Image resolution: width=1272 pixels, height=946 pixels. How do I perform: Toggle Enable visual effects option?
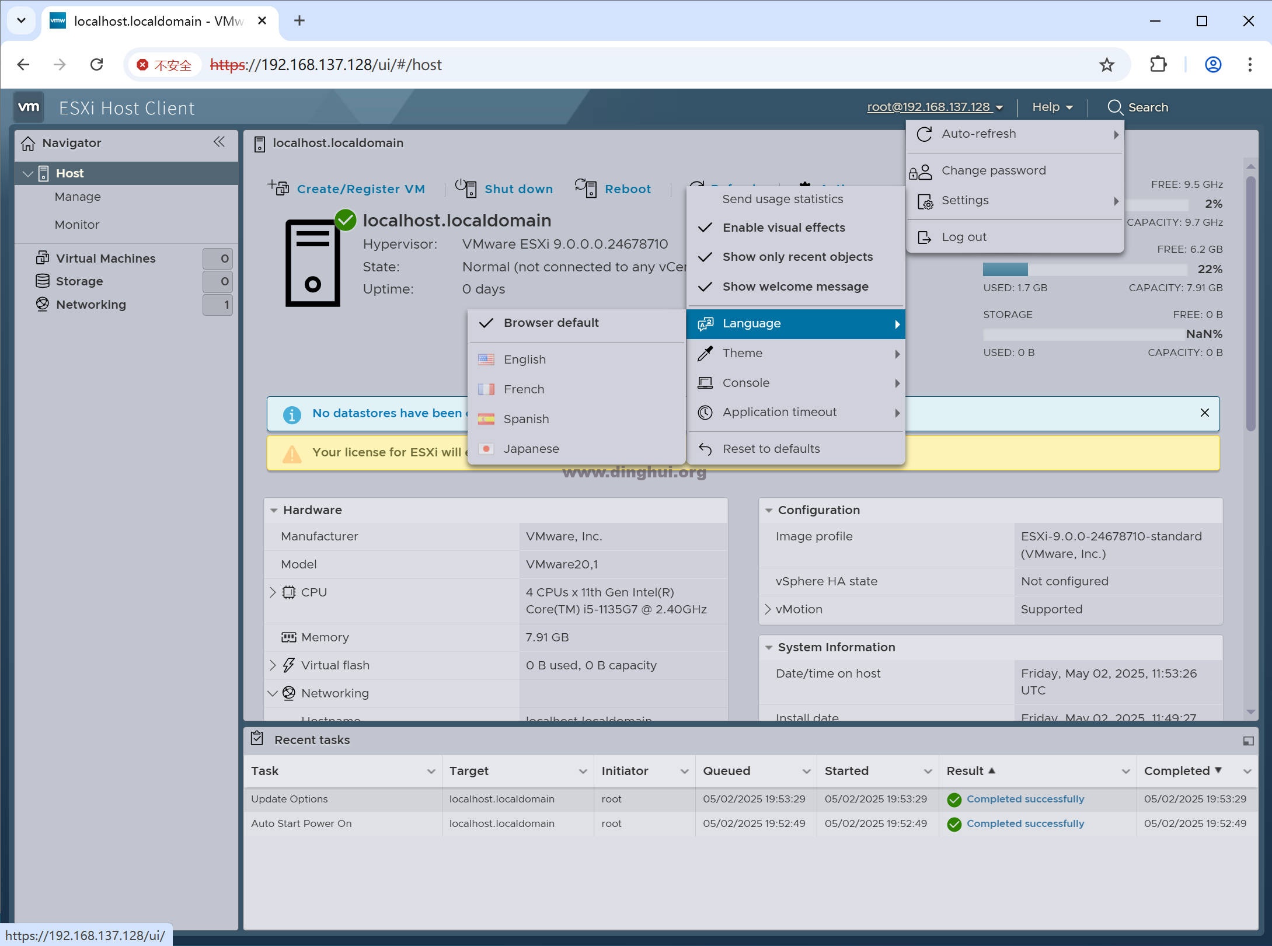point(796,228)
